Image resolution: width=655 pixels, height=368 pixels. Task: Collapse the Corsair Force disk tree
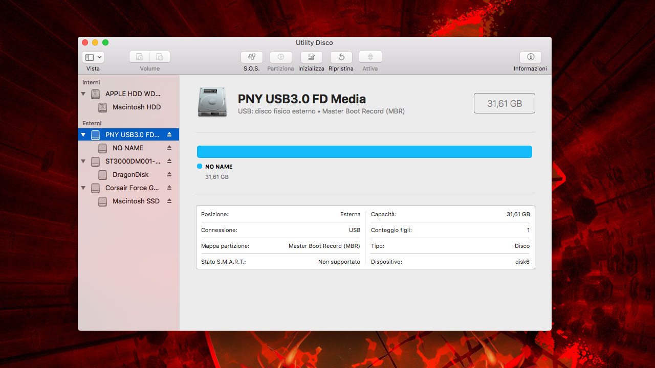coord(83,188)
